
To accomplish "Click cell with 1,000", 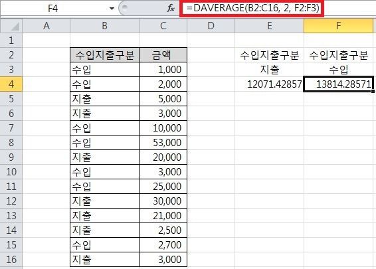I will (163, 70).
